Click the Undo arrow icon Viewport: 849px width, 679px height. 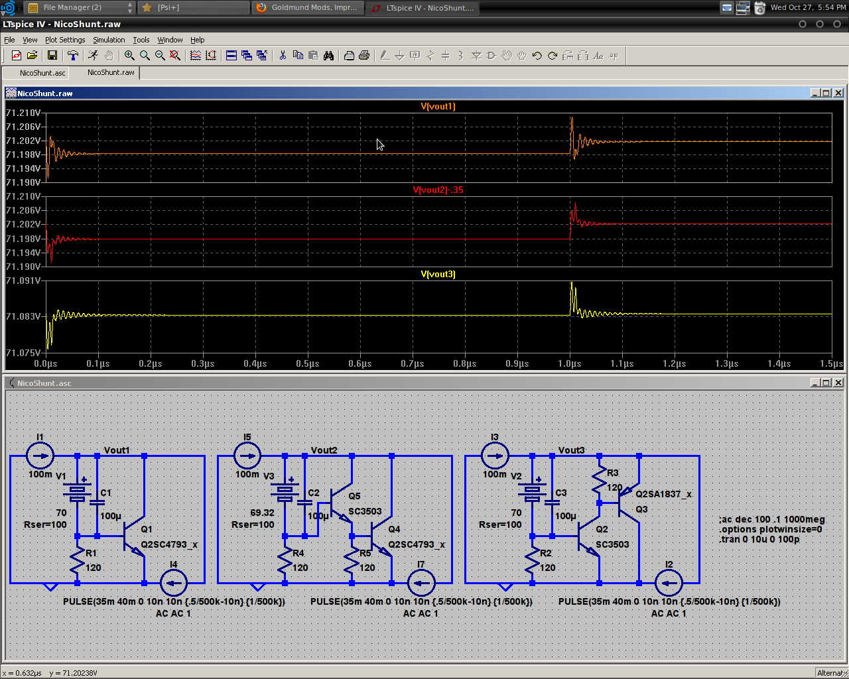tap(537, 56)
